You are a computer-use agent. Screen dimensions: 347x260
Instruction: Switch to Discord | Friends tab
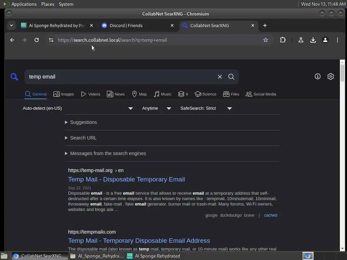[137, 25]
